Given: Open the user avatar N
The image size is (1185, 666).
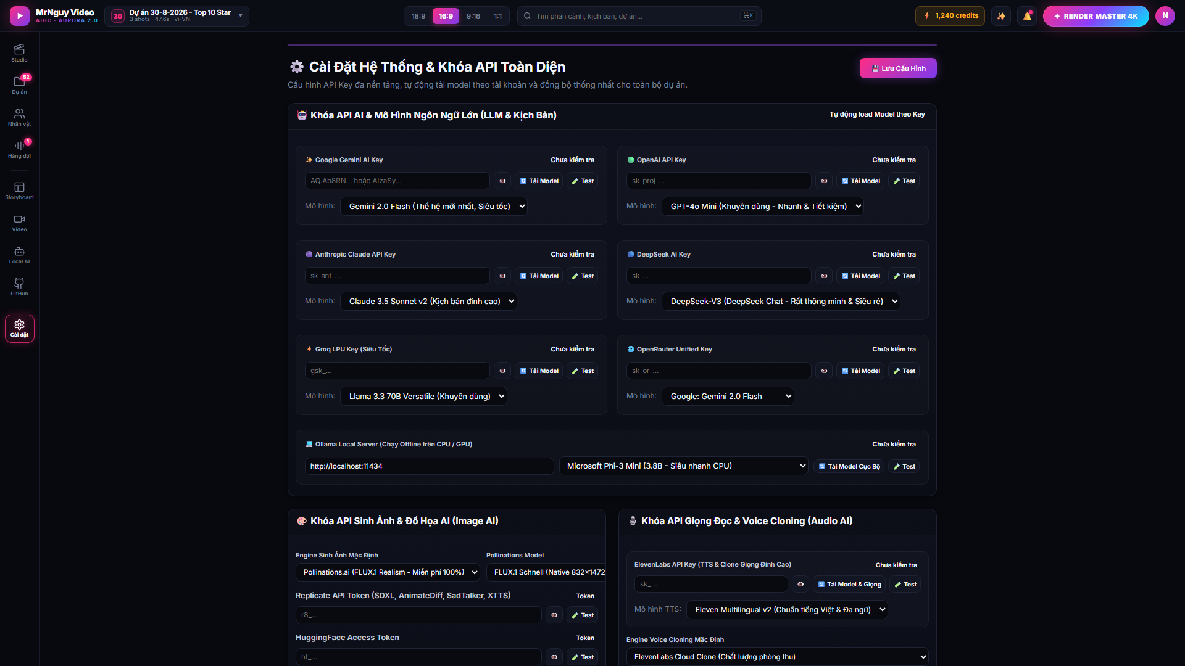Looking at the screenshot, I should (x=1165, y=16).
